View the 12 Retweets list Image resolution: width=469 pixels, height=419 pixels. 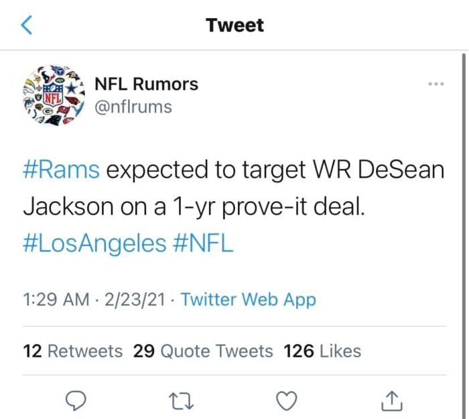pos(72,351)
